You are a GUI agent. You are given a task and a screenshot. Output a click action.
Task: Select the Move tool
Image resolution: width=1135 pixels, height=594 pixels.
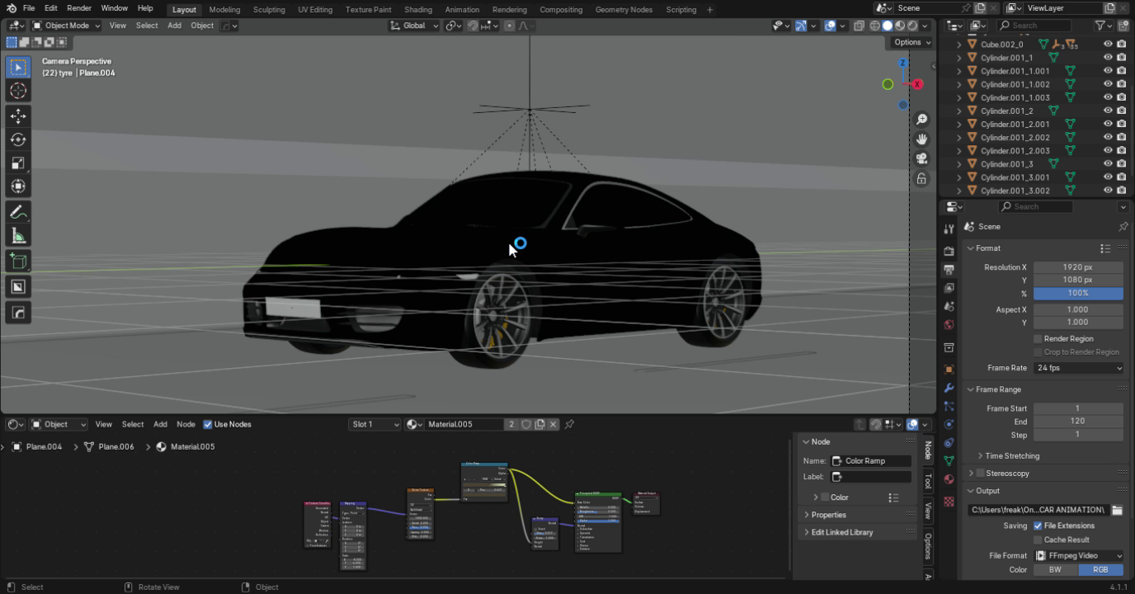(x=18, y=116)
